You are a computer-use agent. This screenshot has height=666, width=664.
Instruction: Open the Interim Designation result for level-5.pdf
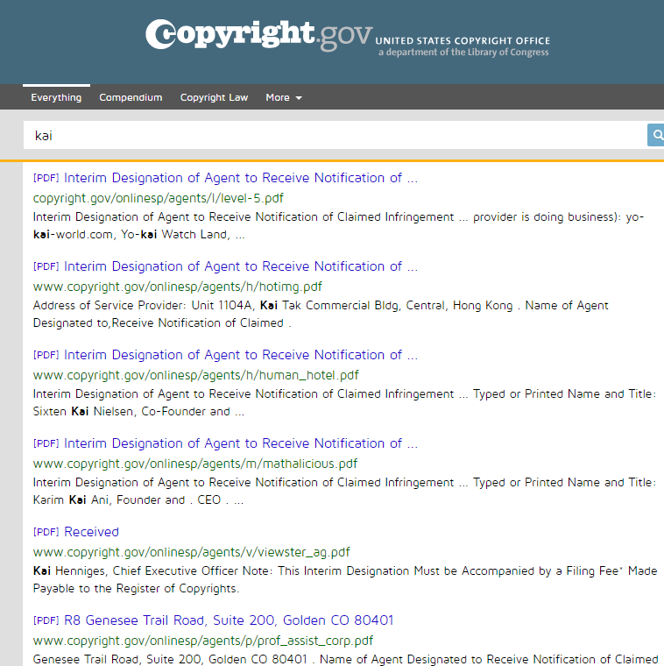point(241,178)
